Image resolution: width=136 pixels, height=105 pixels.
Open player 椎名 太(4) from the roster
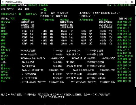click(123, 50)
